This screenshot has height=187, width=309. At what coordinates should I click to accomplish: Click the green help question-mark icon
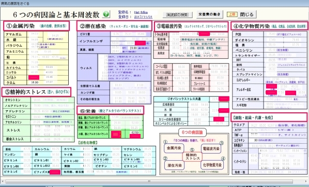(106, 14)
